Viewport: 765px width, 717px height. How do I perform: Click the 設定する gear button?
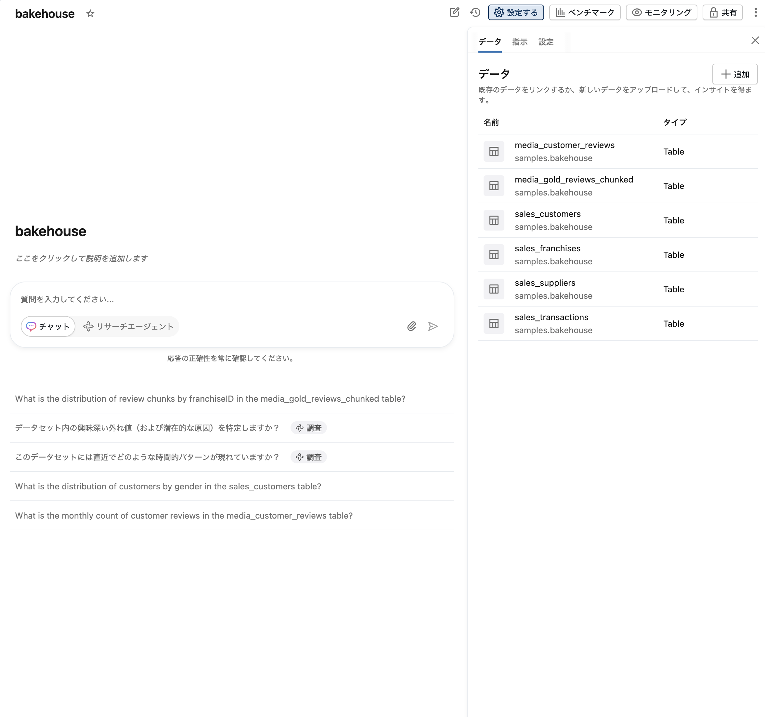coord(516,12)
